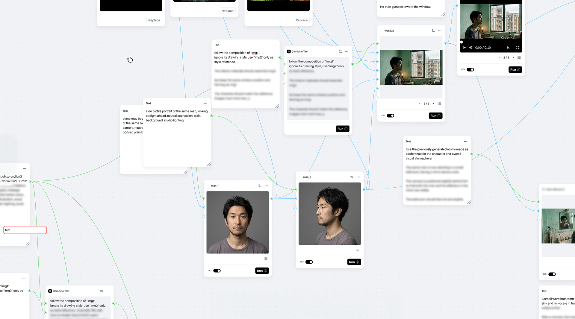Go to previous video result 2/2
575x319 pixels.
[x=499, y=57]
